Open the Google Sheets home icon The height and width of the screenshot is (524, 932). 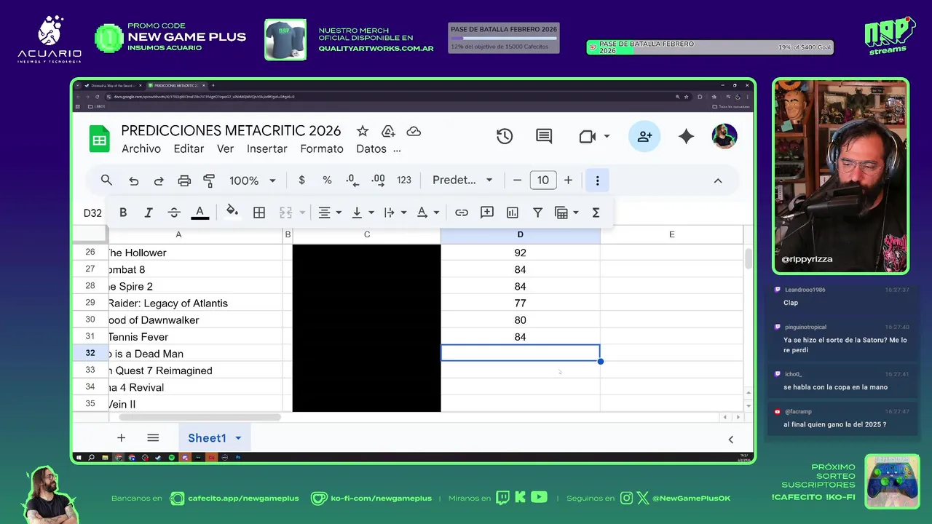coord(99,139)
